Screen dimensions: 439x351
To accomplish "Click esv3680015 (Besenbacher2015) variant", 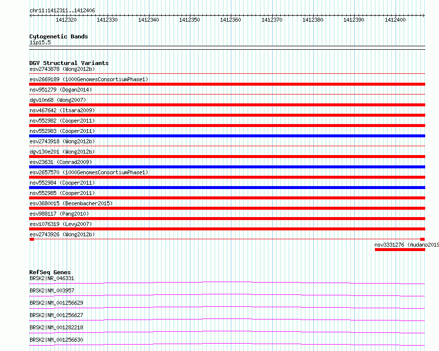I will coord(71,203).
